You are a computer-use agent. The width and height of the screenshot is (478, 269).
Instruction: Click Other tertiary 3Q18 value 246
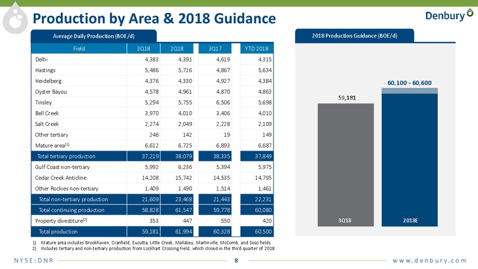pyautogui.click(x=154, y=135)
